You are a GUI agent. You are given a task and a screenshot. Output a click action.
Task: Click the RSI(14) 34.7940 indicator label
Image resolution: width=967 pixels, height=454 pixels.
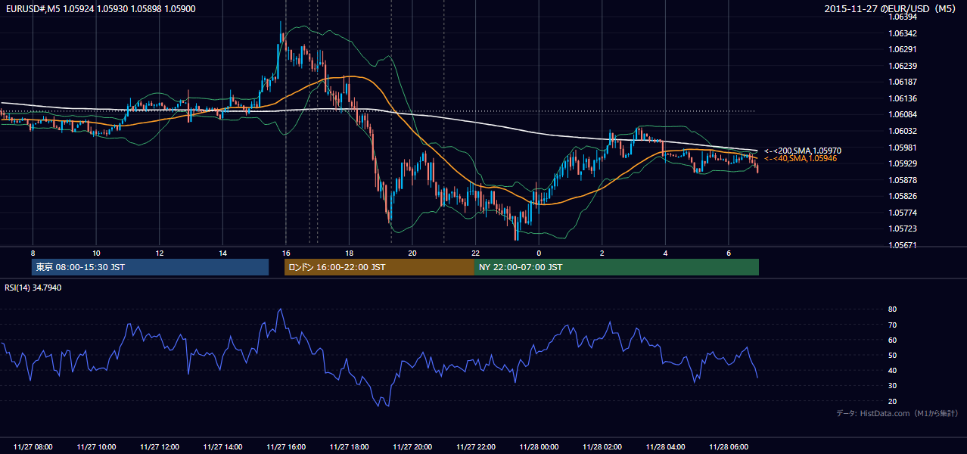point(33,288)
